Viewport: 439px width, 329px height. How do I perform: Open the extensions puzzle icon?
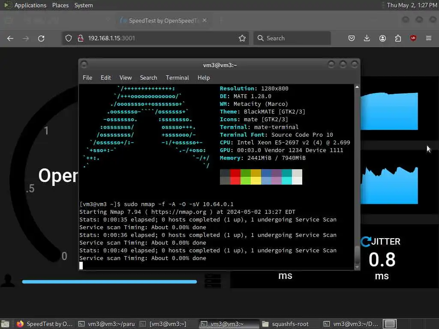tap(398, 38)
